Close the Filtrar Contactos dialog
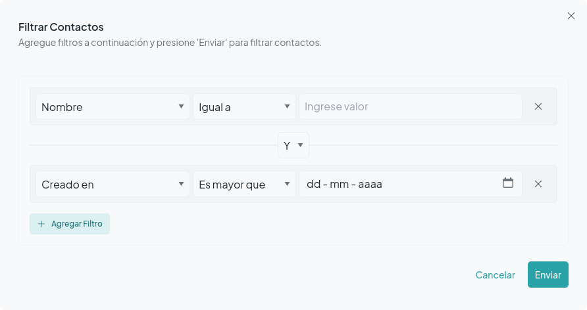The width and height of the screenshot is (587, 310). pos(571,16)
